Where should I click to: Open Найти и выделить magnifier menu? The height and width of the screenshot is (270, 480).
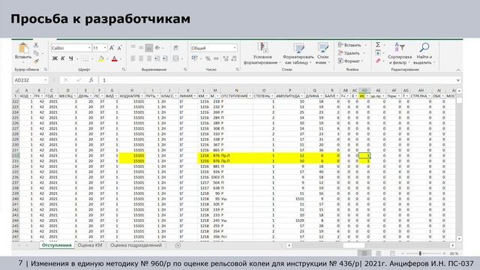(x=424, y=53)
